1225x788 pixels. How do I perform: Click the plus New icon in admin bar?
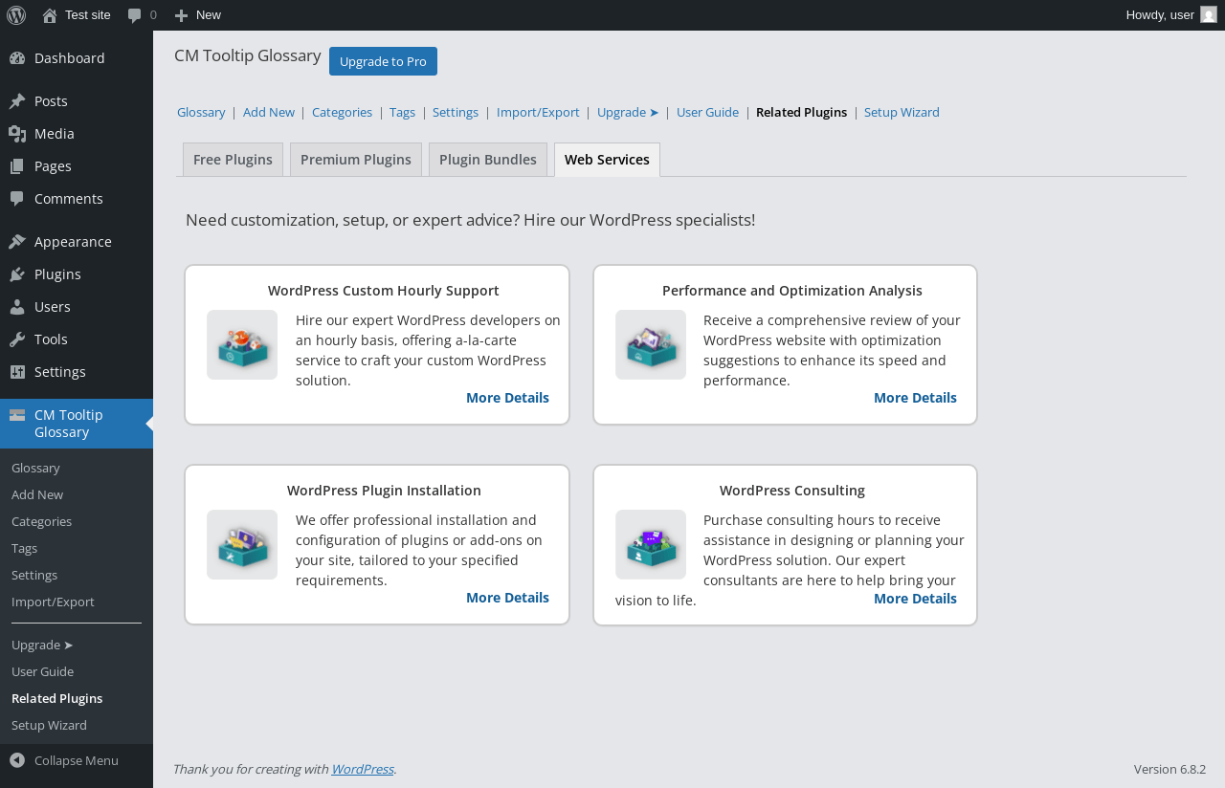[x=182, y=15]
